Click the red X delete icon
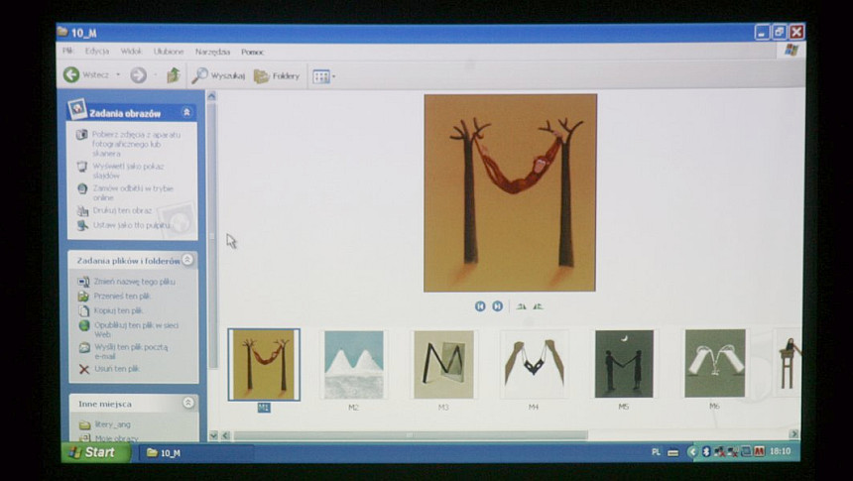The image size is (853, 481). pos(83,369)
